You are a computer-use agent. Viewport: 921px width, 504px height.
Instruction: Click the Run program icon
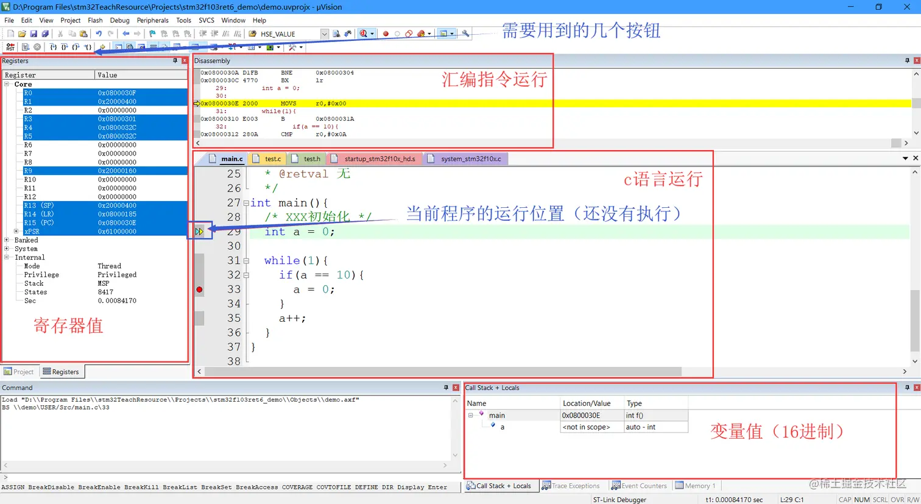click(26, 47)
